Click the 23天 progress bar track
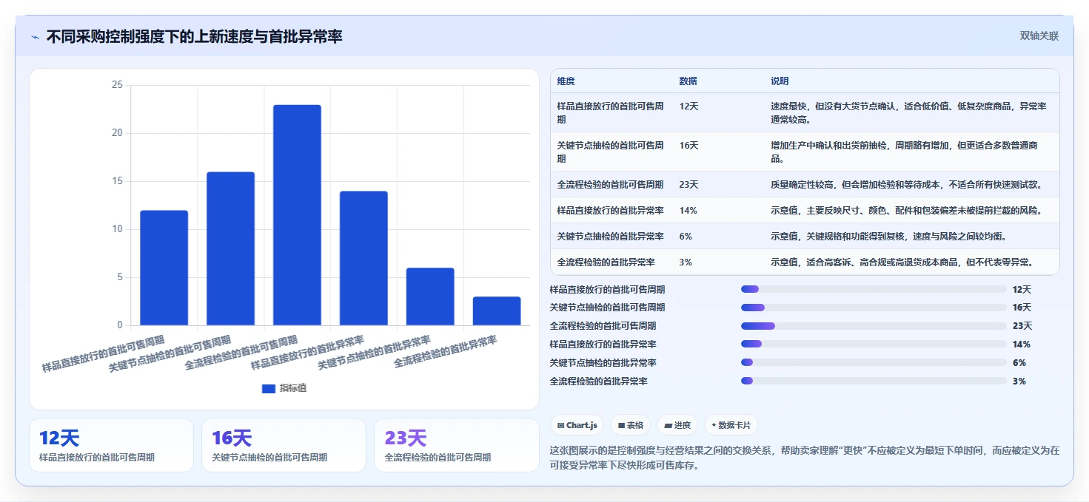 coord(874,325)
